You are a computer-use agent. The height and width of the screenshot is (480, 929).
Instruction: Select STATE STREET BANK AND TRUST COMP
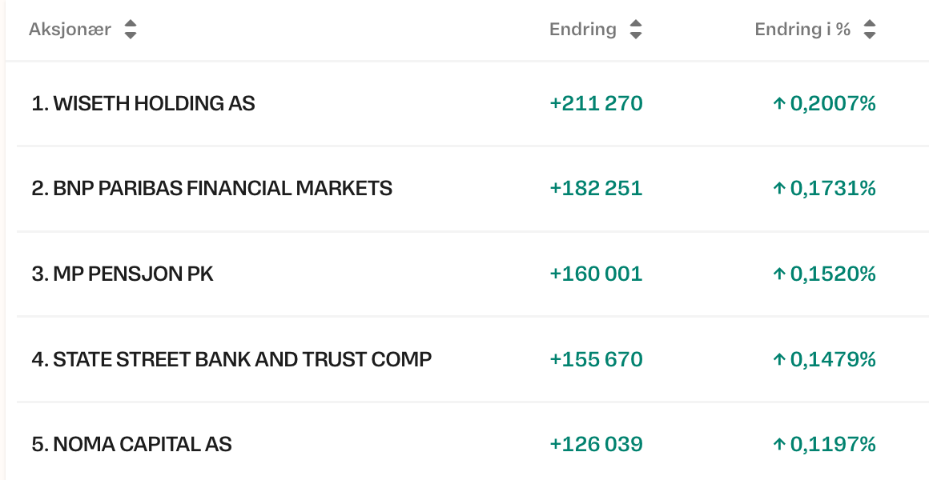pyautogui.click(x=231, y=360)
